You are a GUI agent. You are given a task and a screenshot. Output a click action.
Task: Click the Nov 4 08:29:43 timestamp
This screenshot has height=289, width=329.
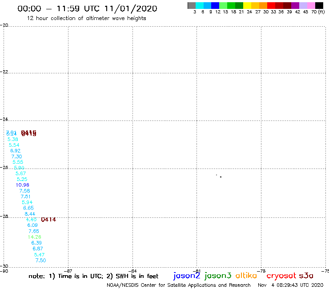point(291,285)
